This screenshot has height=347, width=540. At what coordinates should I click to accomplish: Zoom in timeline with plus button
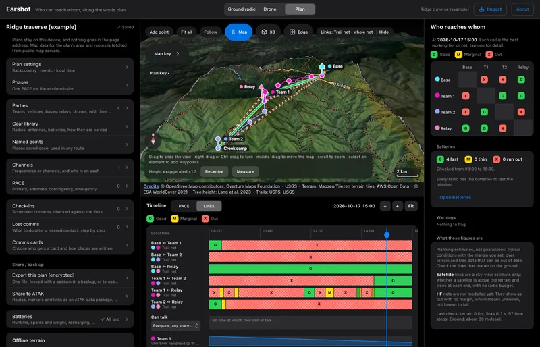pyautogui.click(x=398, y=206)
